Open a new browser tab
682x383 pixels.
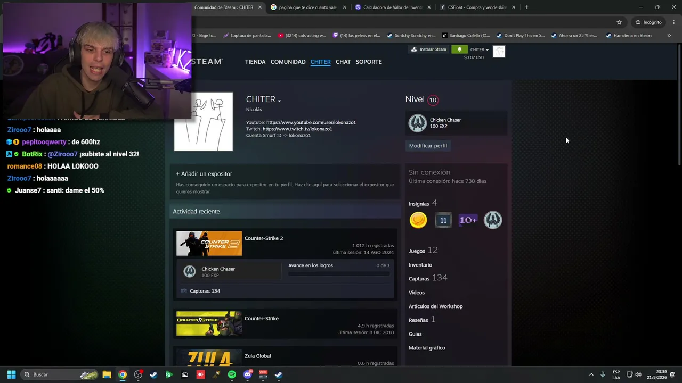tap(526, 7)
